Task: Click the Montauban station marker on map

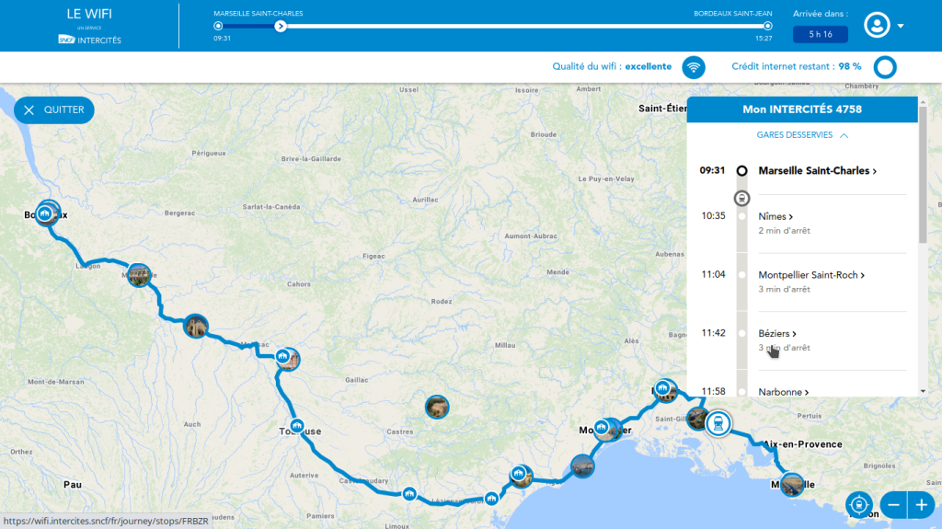Action: [283, 356]
